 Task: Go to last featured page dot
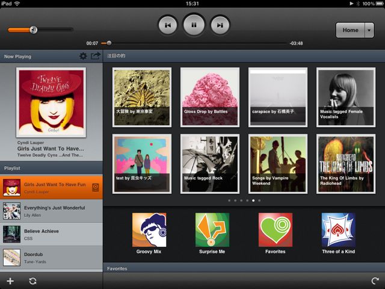tap(259, 200)
